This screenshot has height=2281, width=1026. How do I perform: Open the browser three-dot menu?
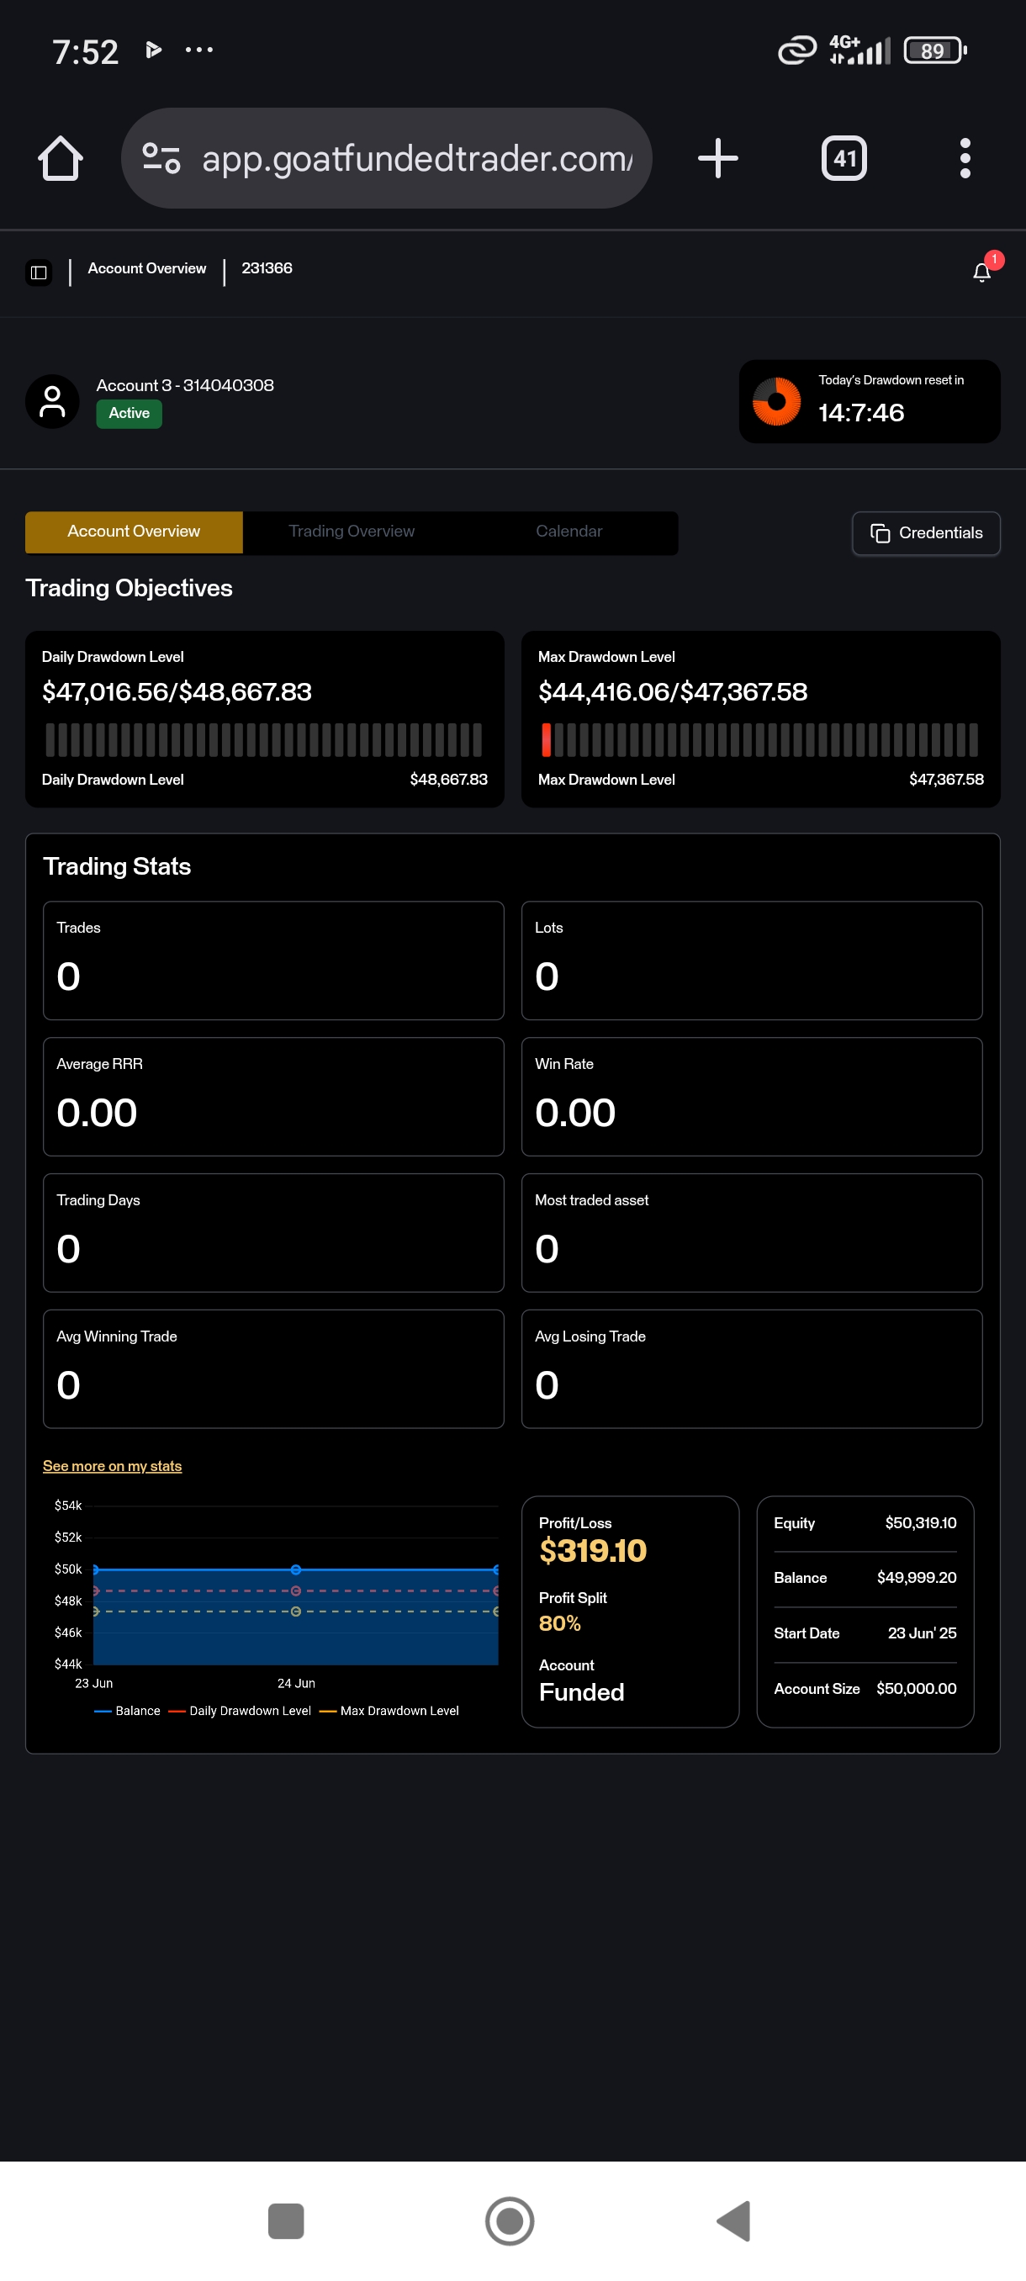point(964,158)
